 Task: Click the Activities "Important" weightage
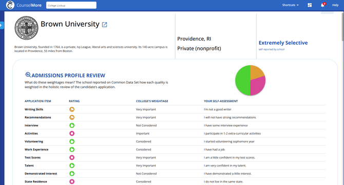[x=143, y=134]
